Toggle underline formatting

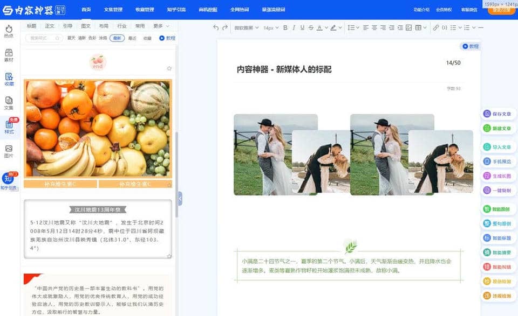coord(302,27)
